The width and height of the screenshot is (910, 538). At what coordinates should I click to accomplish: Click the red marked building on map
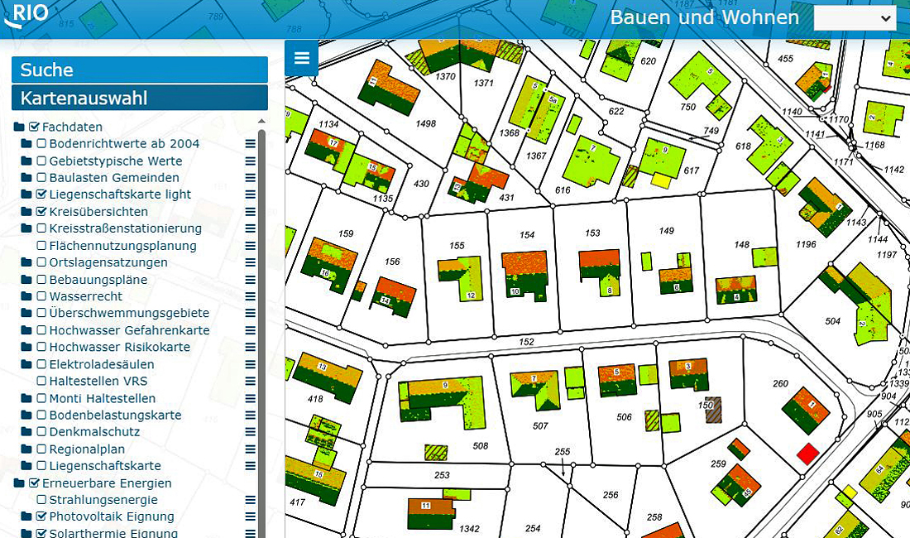click(807, 454)
